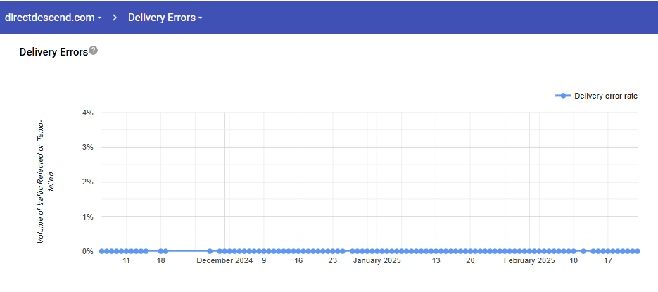The height and width of the screenshot is (292, 658).
Task: Select the first data point on the chart
Action: tap(102, 251)
